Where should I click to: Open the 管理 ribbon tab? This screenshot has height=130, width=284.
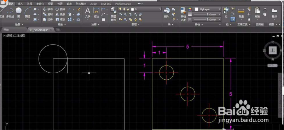click(60, 4)
